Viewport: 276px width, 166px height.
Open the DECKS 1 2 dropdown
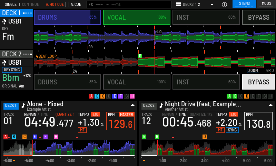click(195, 4)
